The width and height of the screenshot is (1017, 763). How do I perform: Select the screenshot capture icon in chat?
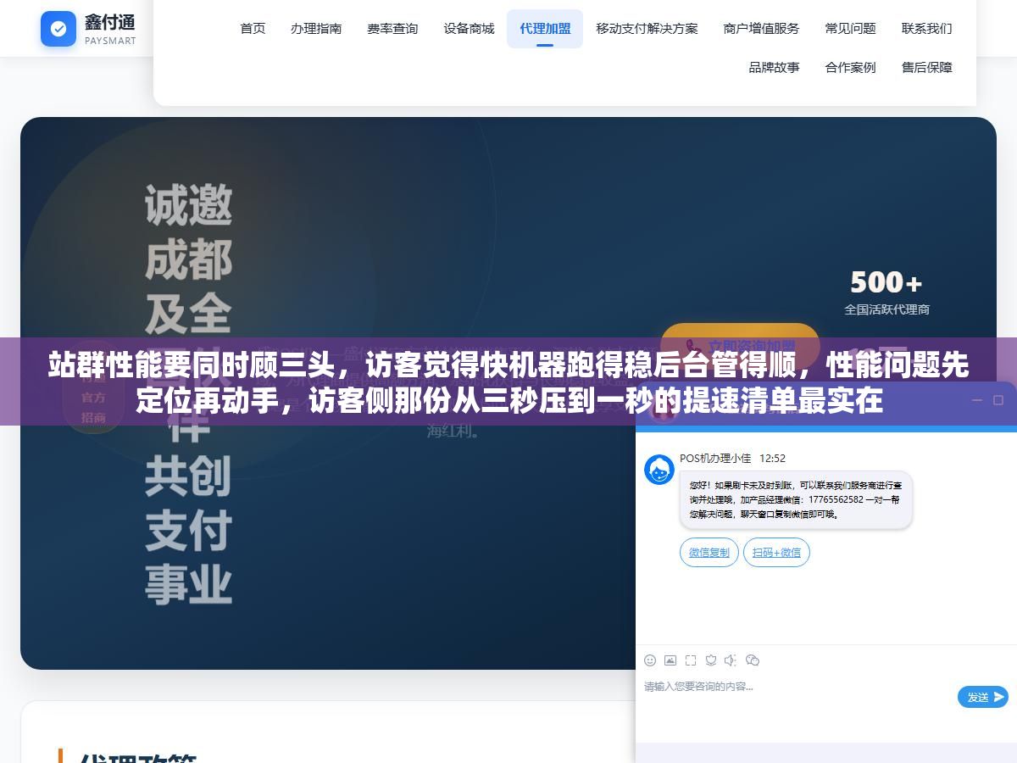[x=691, y=660]
